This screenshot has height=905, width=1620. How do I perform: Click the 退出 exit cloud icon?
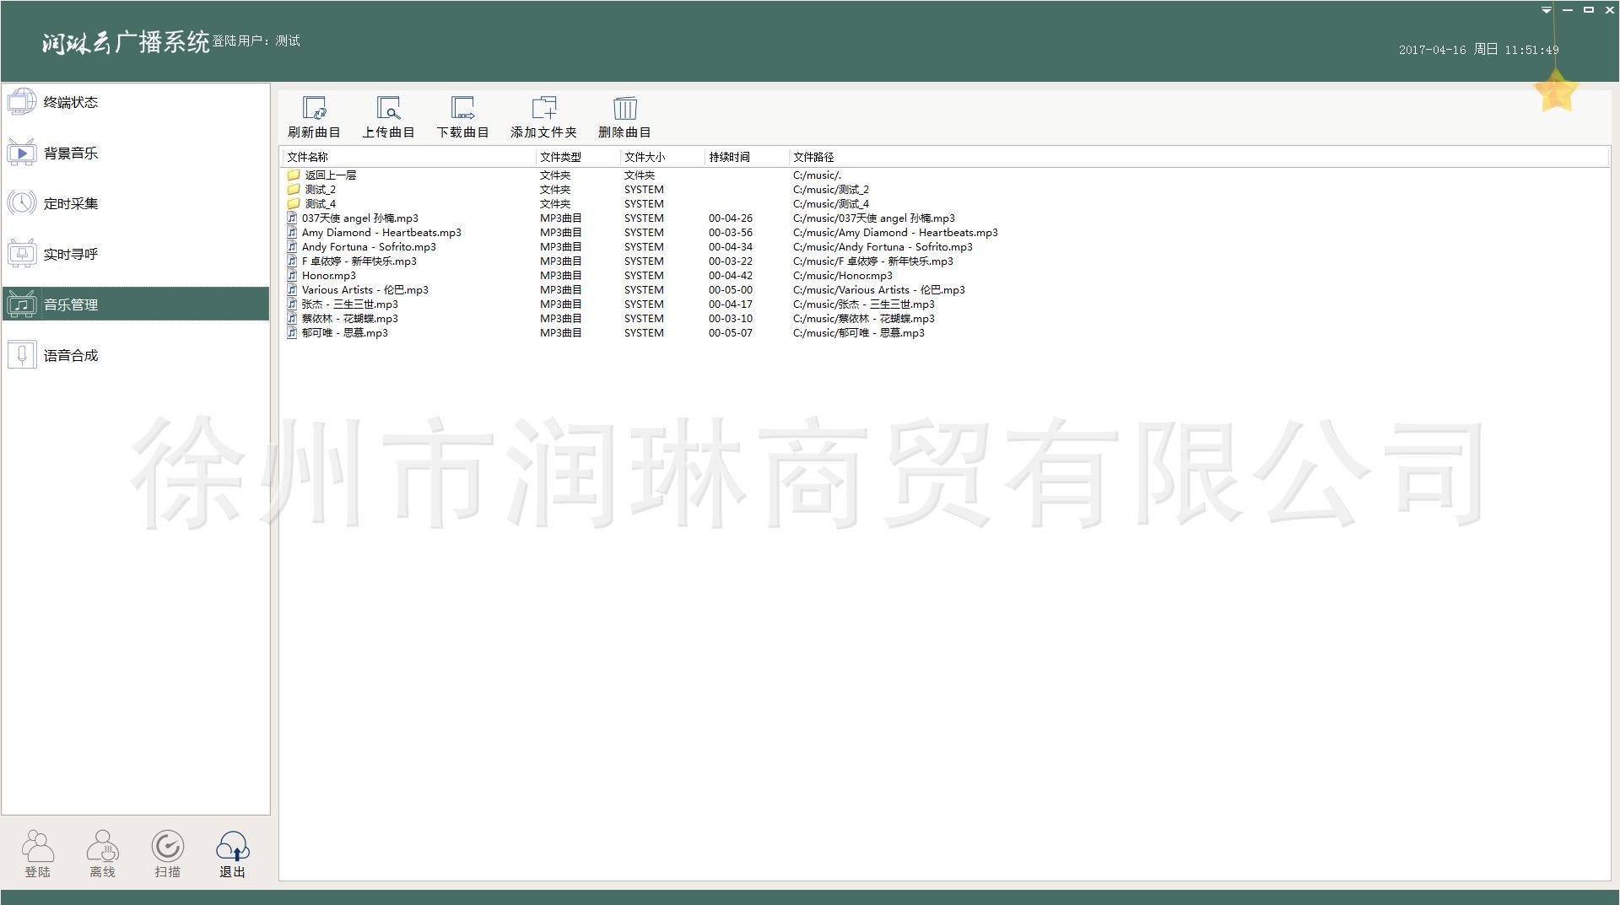[x=232, y=846]
